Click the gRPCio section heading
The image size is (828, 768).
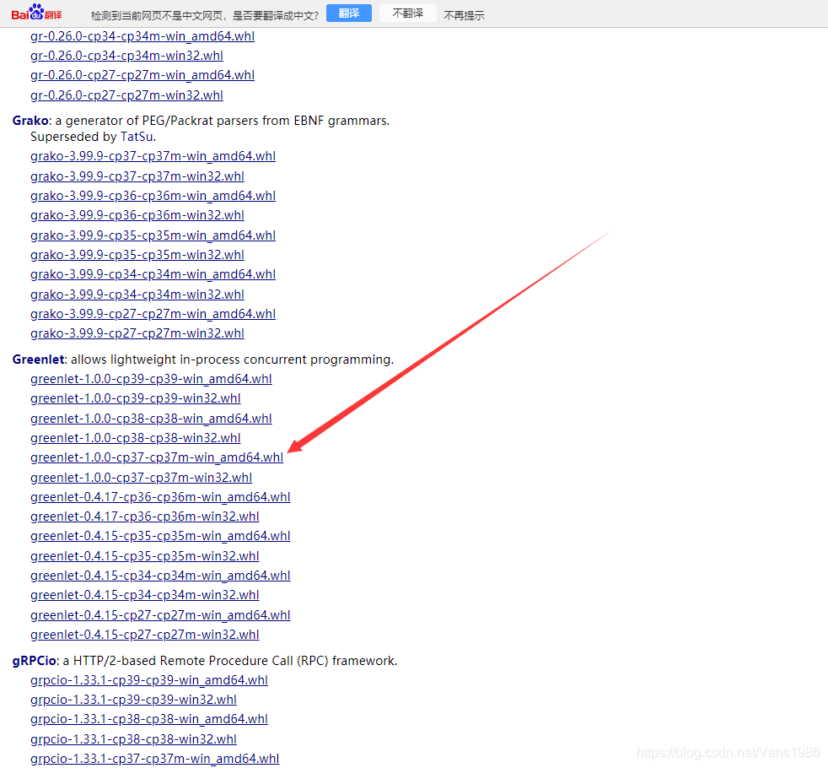35,661
